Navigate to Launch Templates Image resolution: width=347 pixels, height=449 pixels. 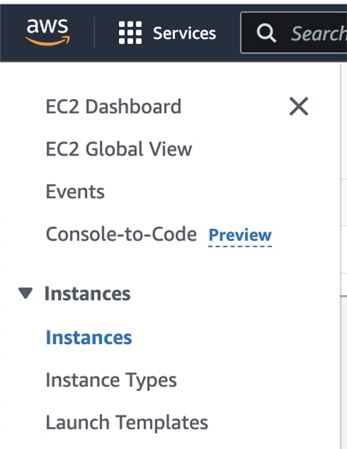(127, 423)
